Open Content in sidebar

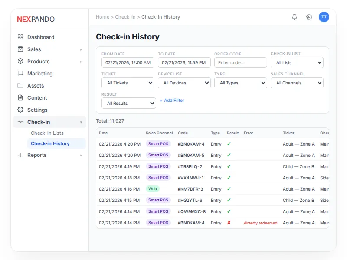pyautogui.click(x=49, y=98)
